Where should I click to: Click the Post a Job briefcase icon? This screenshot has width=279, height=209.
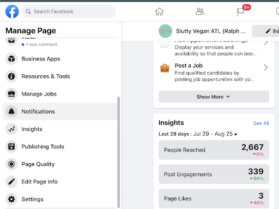(165, 68)
